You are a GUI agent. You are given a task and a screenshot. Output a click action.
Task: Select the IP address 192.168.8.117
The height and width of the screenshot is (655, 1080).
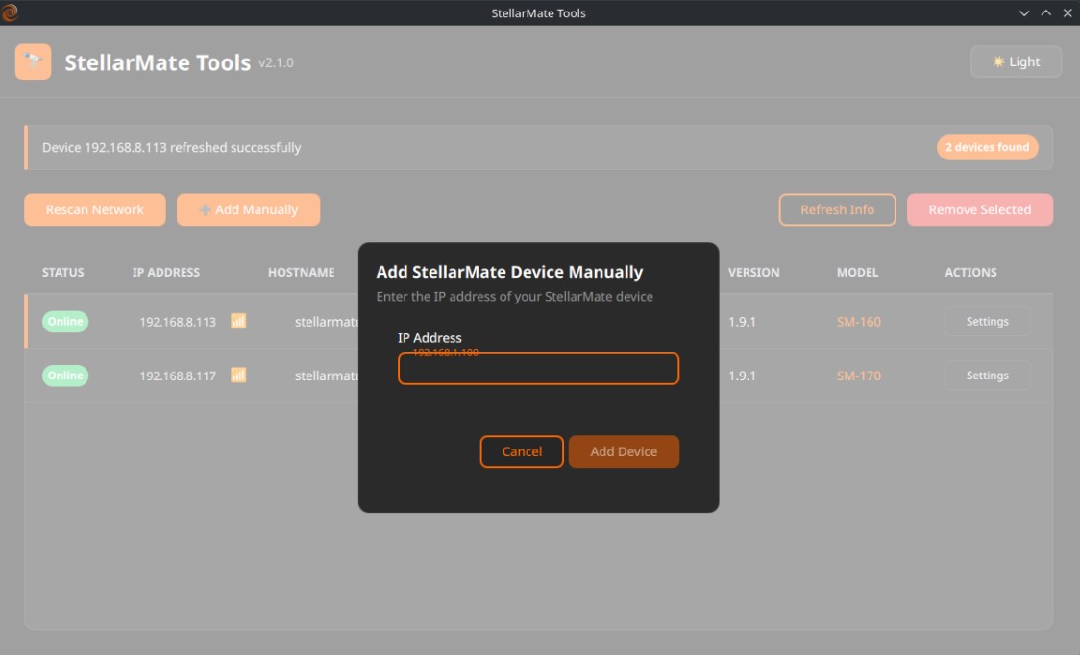178,376
